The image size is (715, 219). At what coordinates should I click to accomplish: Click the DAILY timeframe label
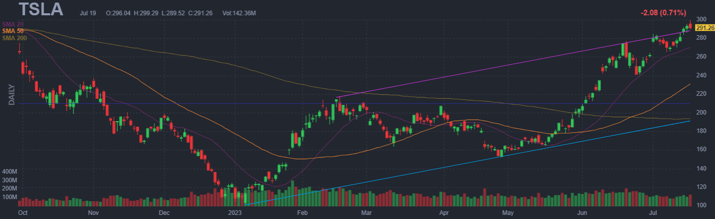[x=11, y=95]
